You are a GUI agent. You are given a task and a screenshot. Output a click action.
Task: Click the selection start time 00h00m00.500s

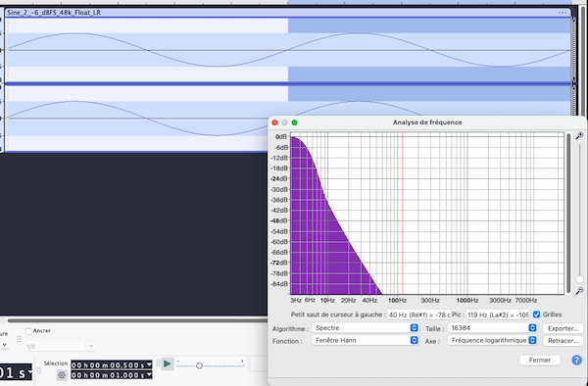click(109, 365)
